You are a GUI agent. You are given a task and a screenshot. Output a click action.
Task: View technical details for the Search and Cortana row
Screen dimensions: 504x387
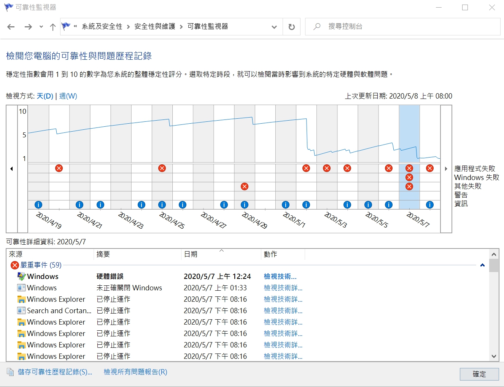click(x=283, y=311)
